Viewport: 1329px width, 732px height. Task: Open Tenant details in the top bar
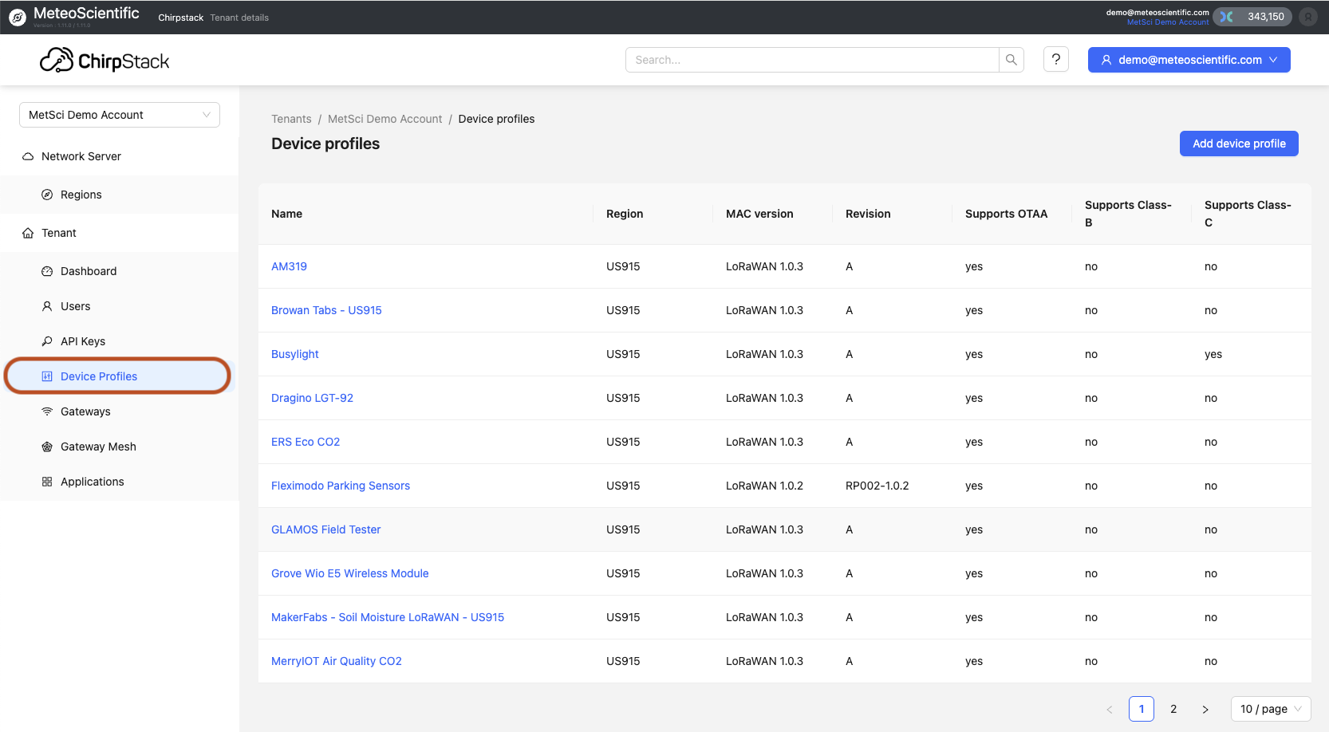(239, 17)
